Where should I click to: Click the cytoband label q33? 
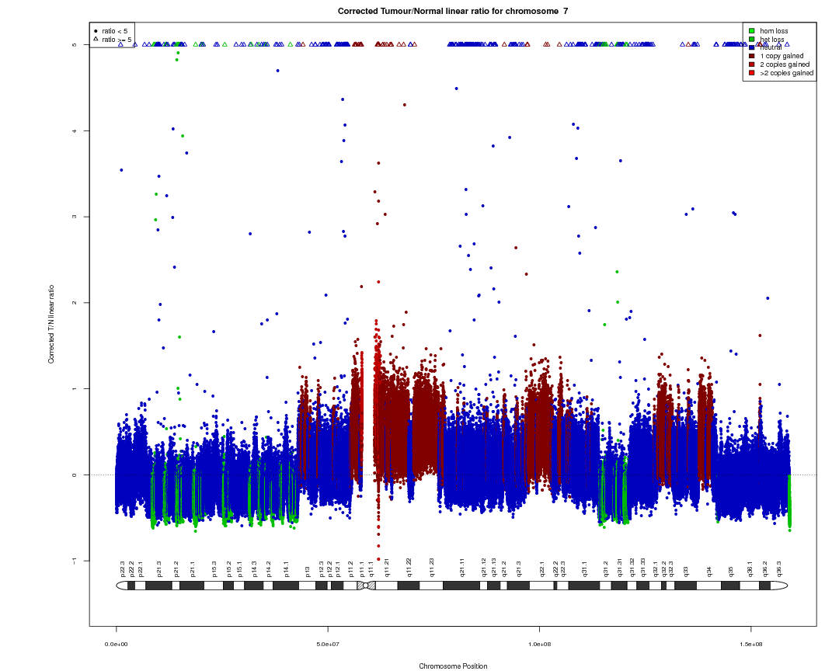tap(686, 571)
